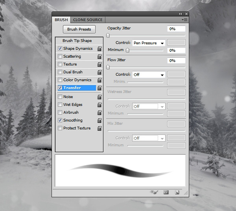Enable the Dual Brush checkbox

[x=60, y=72]
